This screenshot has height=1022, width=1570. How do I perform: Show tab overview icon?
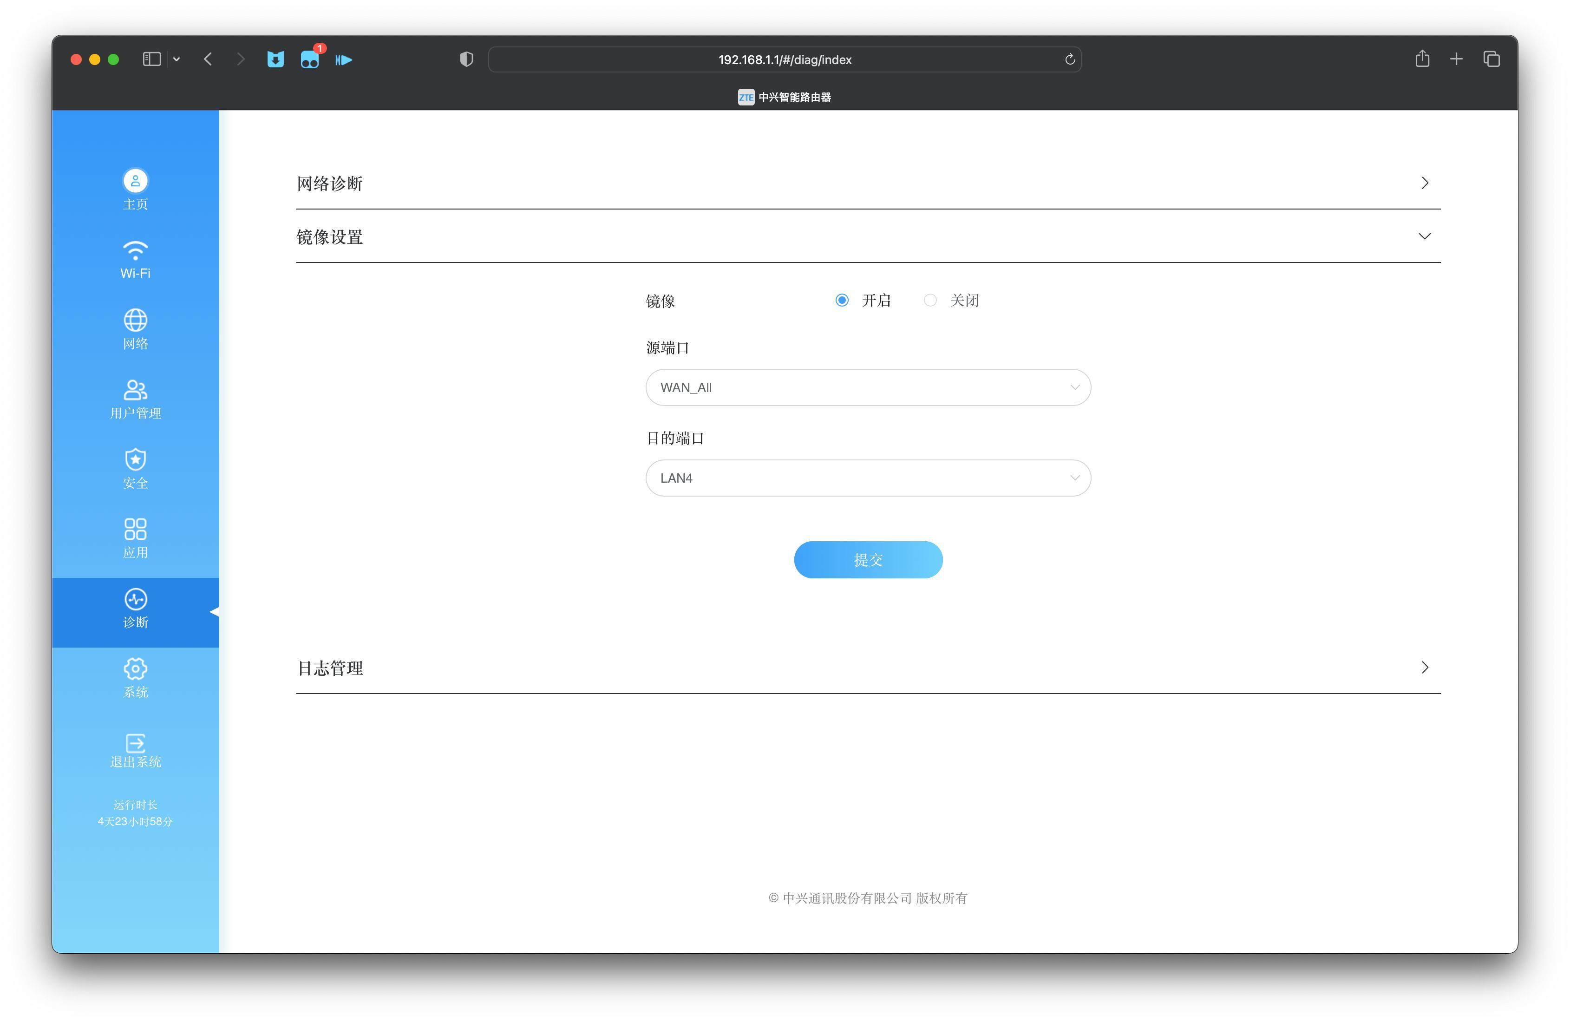(1491, 59)
